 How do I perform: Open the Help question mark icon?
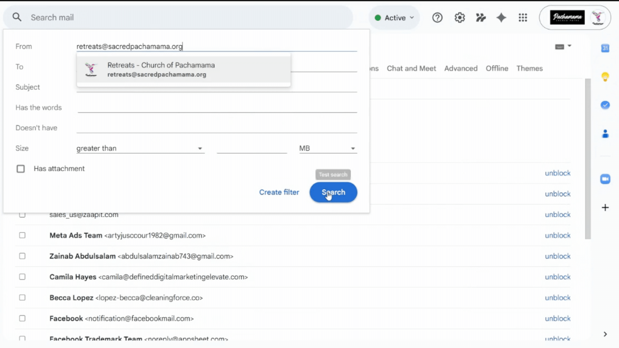click(437, 18)
